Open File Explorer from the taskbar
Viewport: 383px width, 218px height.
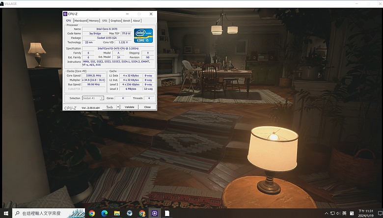pos(117,214)
